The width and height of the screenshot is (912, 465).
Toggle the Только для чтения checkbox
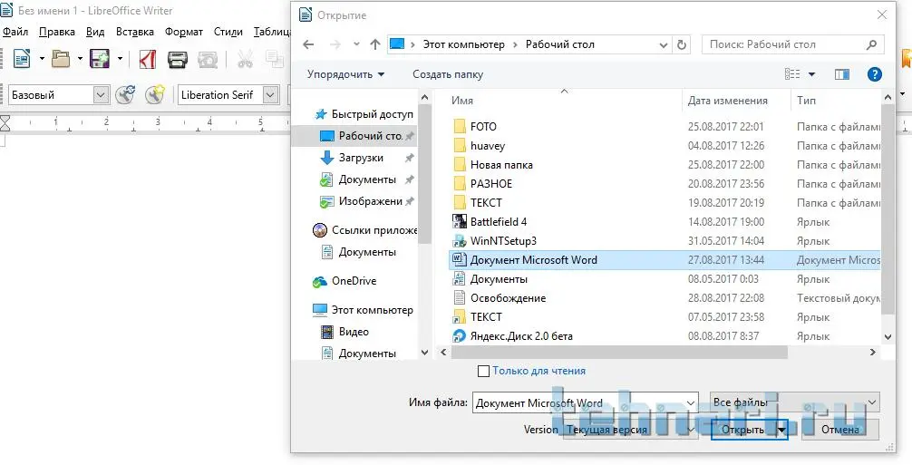tap(483, 371)
